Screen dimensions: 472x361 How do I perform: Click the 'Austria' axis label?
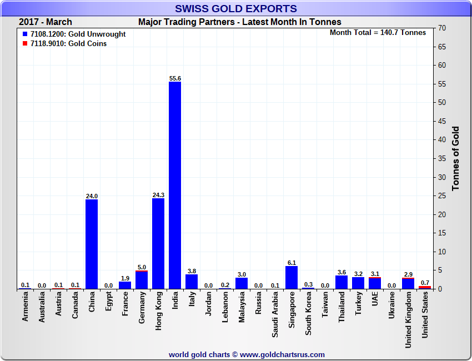[58, 304]
